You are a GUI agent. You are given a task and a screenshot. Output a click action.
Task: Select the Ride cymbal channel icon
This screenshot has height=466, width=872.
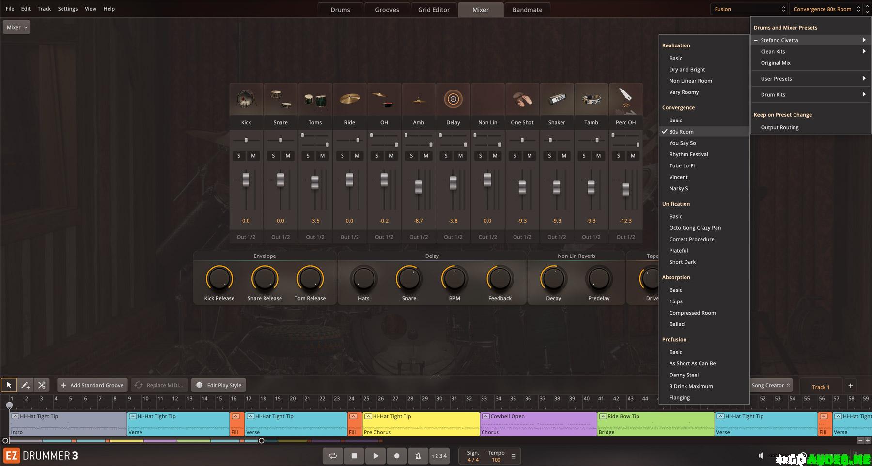click(349, 99)
